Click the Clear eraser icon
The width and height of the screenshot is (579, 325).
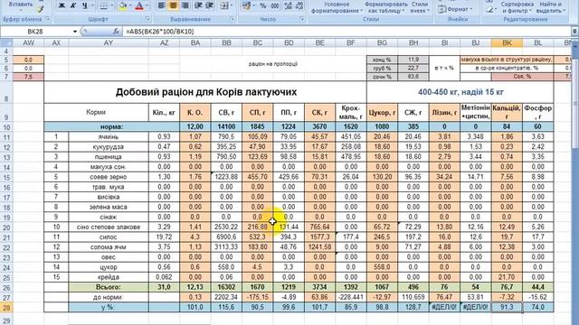489,9
